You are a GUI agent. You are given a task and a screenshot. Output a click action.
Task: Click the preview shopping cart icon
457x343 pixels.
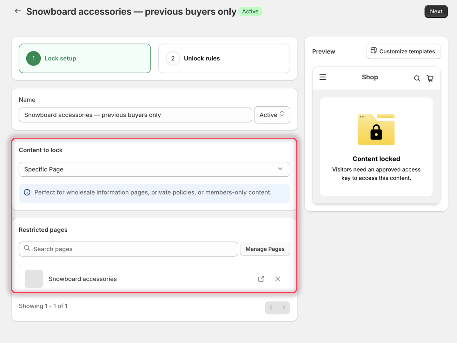coord(430,78)
